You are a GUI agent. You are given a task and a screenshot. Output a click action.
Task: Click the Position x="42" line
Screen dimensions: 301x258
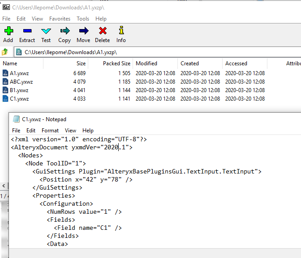click(86, 179)
